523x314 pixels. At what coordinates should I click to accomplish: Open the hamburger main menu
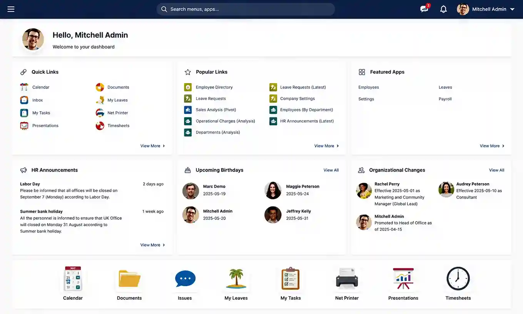pyautogui.click(x=11, y=9)
